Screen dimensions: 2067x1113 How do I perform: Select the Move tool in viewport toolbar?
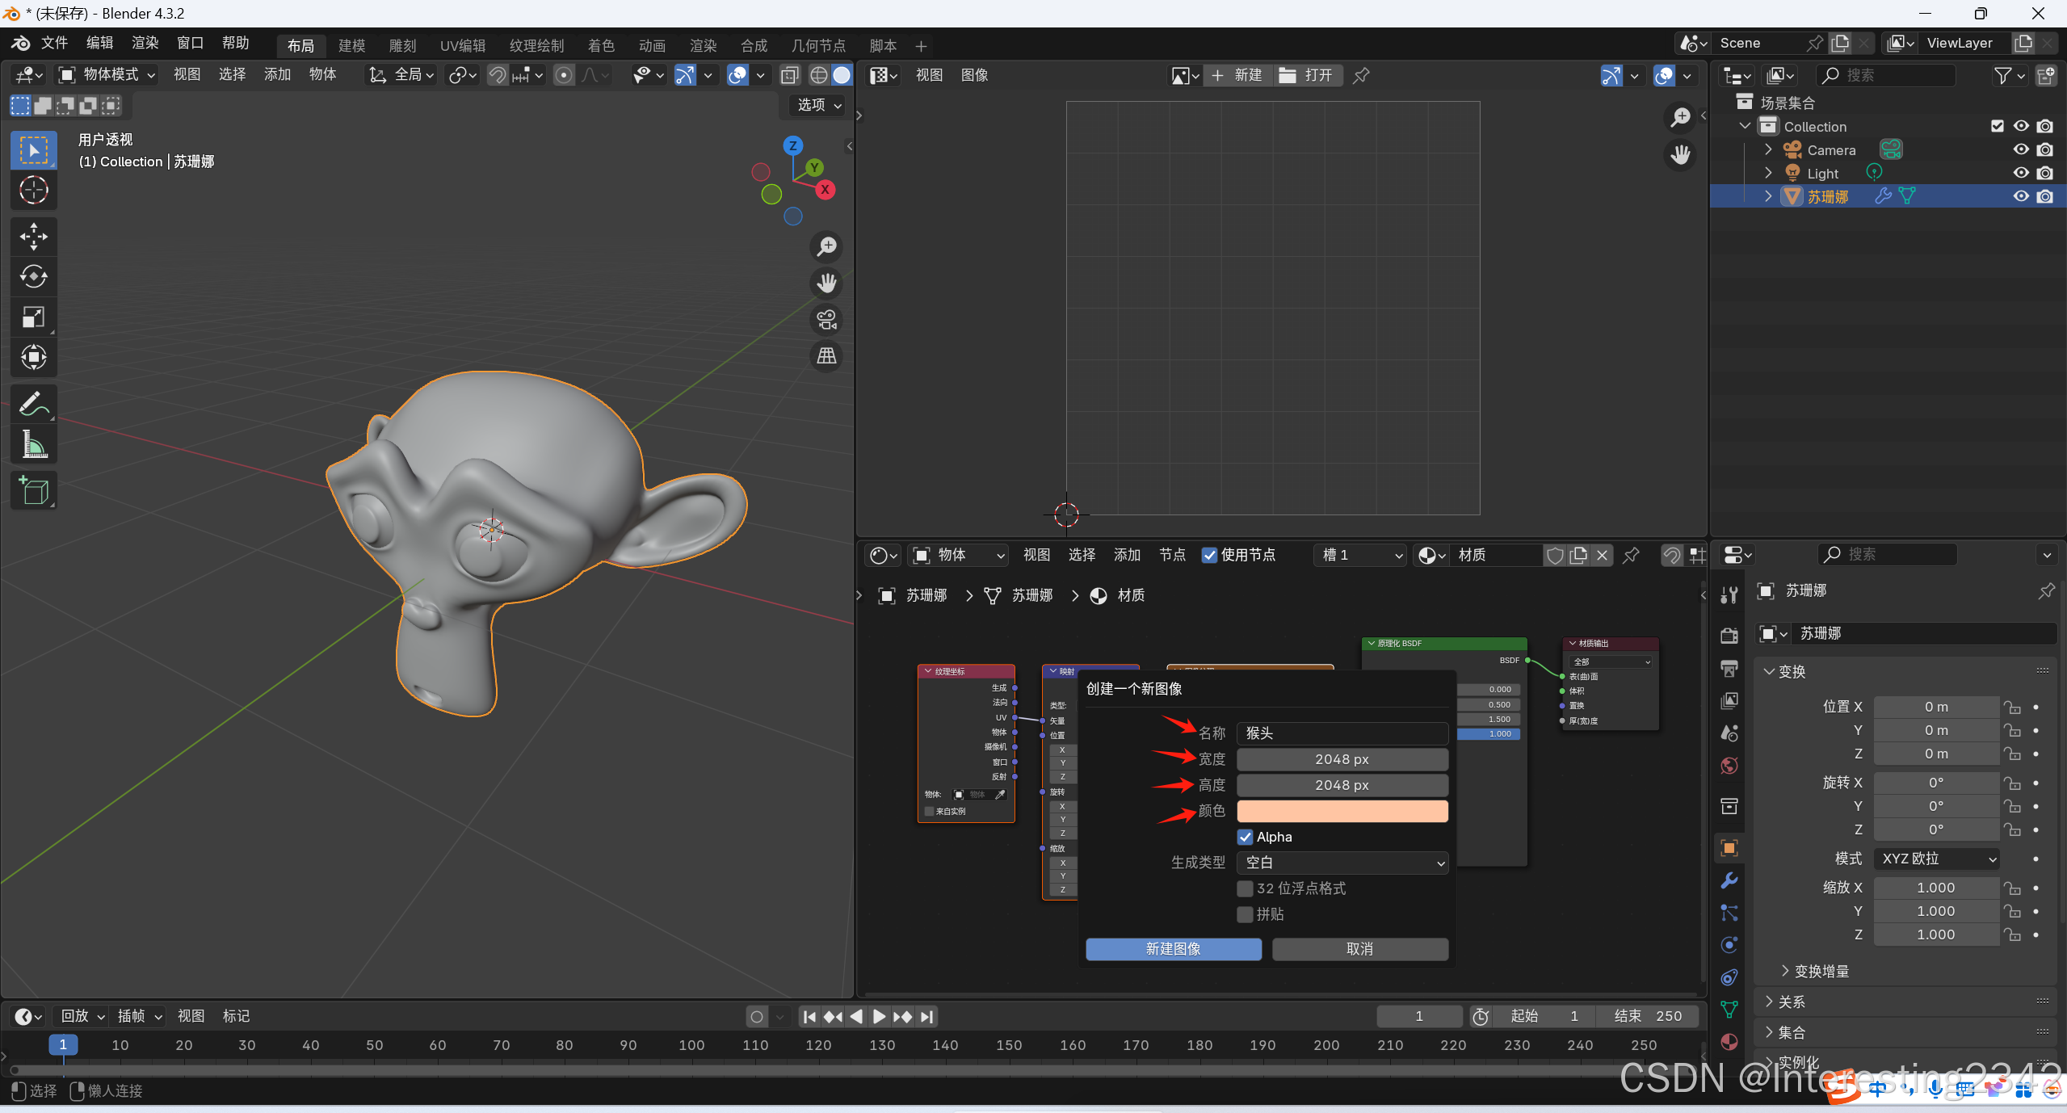coord(33,236)
